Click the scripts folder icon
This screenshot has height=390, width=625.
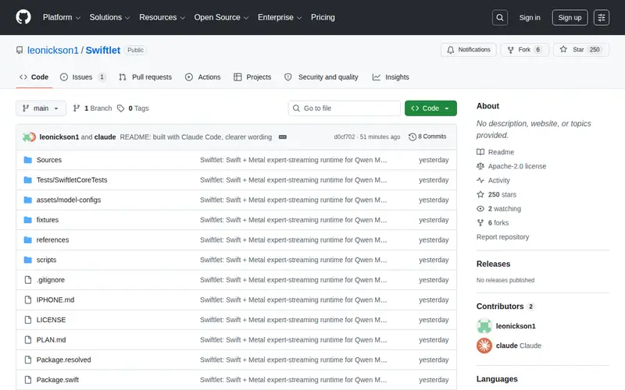tap(28, 260)
